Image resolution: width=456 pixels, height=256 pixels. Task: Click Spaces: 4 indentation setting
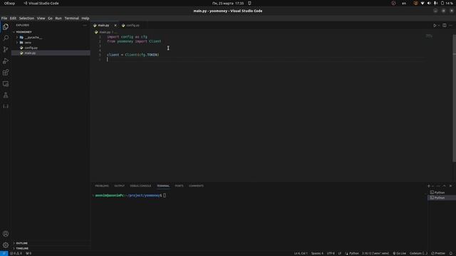tap(317, 253)
